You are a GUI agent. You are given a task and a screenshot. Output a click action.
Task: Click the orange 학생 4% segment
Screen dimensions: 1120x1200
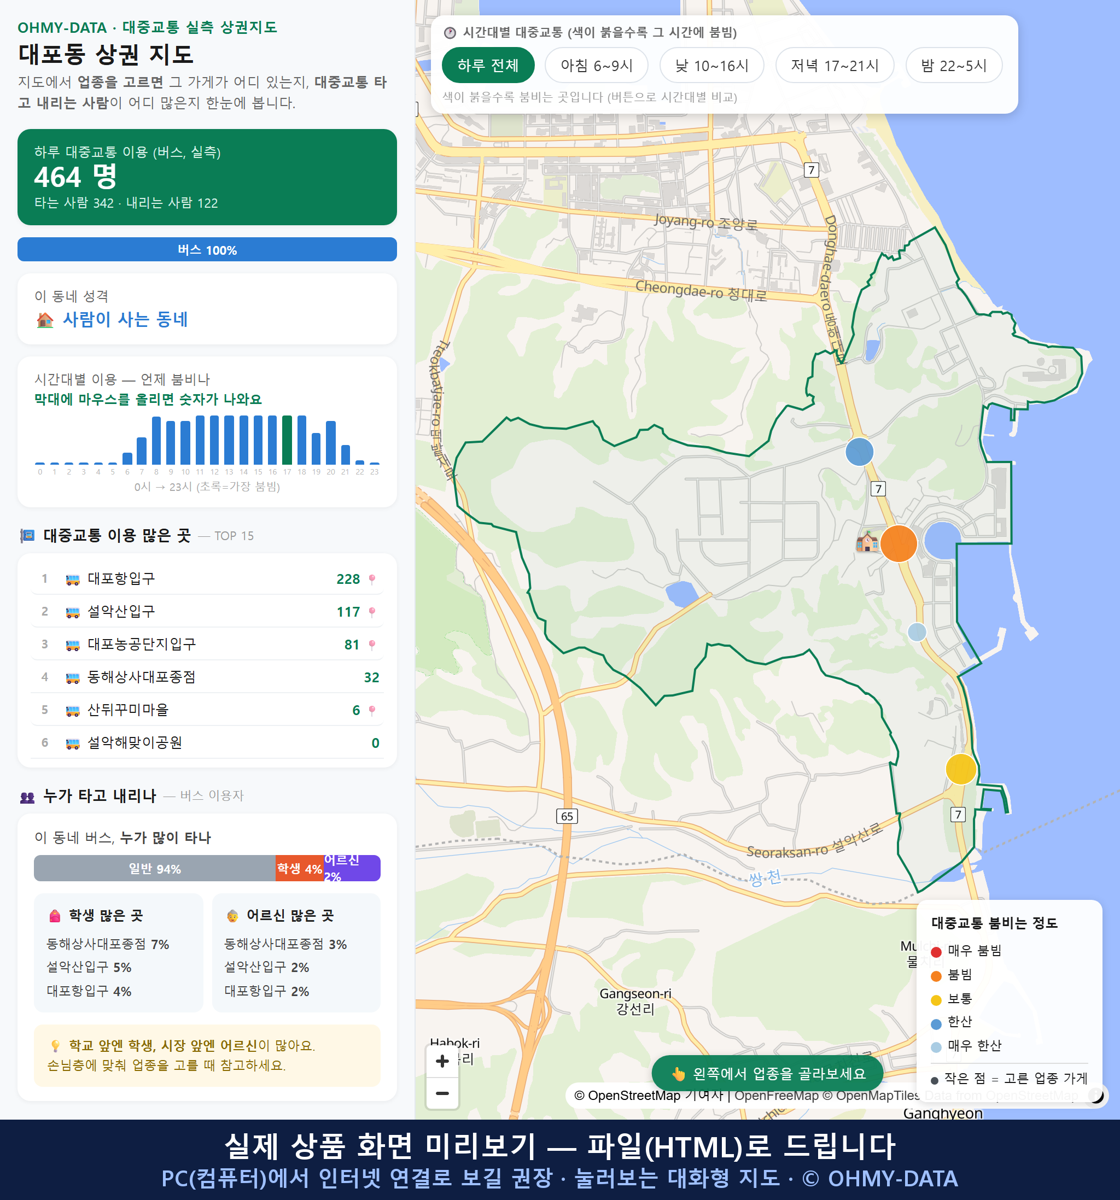pyautogui.click(x=300, y=868)
